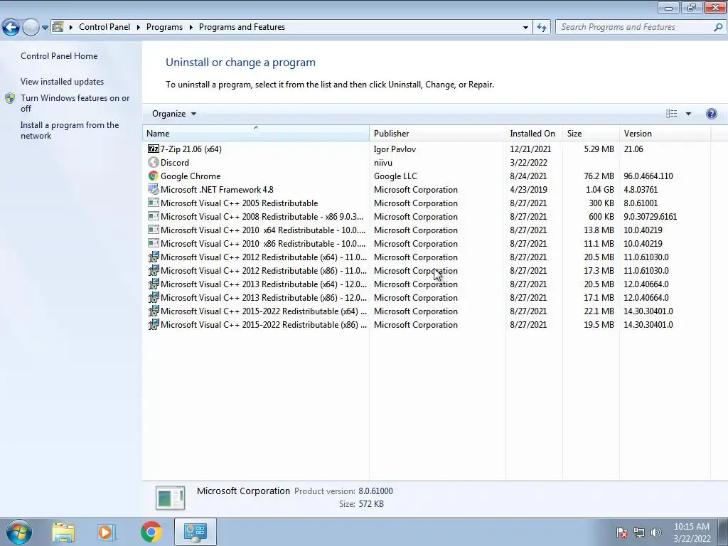This screenshot has height=546, width=728.
Task: Open Install a program from the network
Action: [x=70, y=131]
